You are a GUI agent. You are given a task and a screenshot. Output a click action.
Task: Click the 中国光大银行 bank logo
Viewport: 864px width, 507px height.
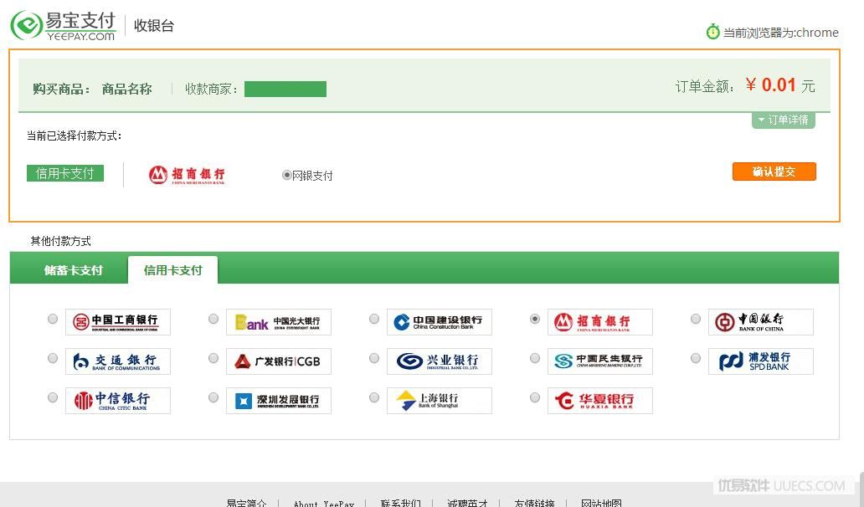(x=279, y=322)
